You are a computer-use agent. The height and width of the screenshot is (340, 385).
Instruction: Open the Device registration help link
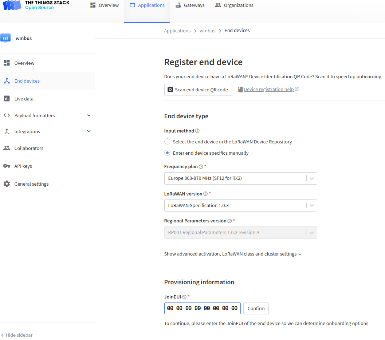point(268,90)
